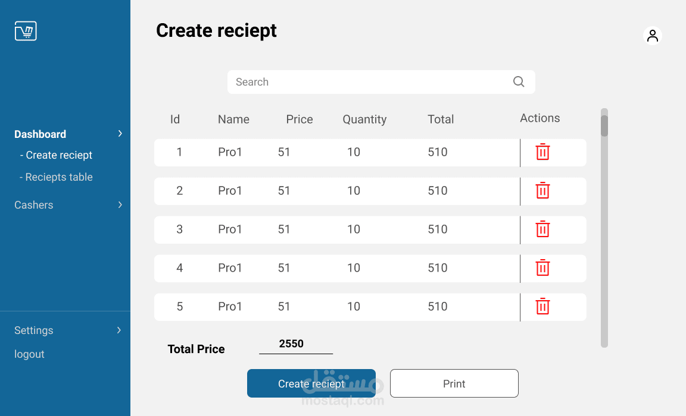This screenshot has width=686, height=416.
Task: Click the blue Create reciept button
Action: [x=311, y=383]
